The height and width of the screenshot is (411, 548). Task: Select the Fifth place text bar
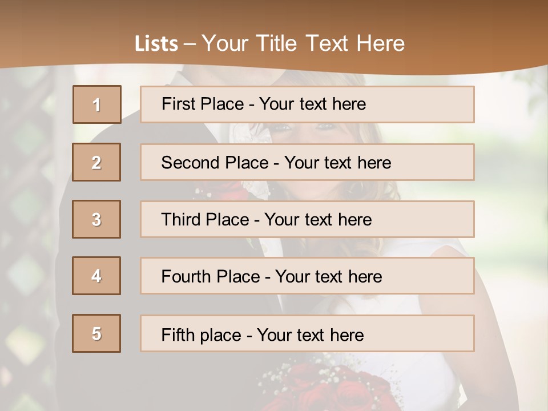click(307, 333)
